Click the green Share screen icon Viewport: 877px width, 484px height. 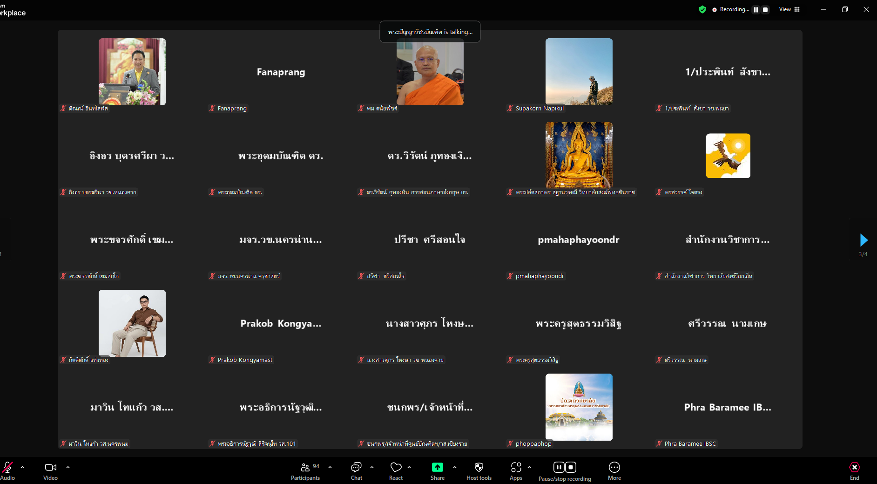(437, 467)
